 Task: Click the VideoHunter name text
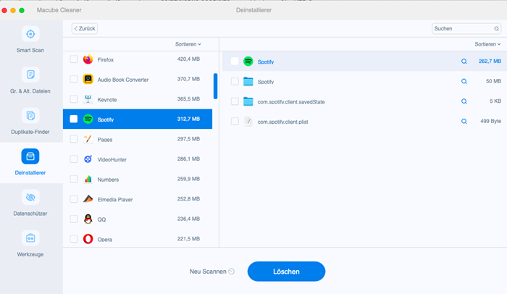[x=112, y=159]
